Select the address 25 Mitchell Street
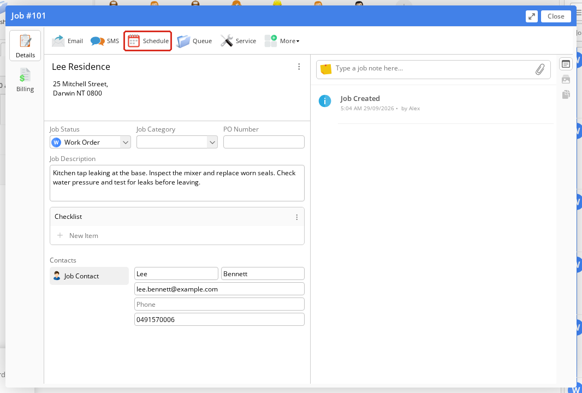Image resolution: width=582 pixels, height=393 pixels. [81, 88]
